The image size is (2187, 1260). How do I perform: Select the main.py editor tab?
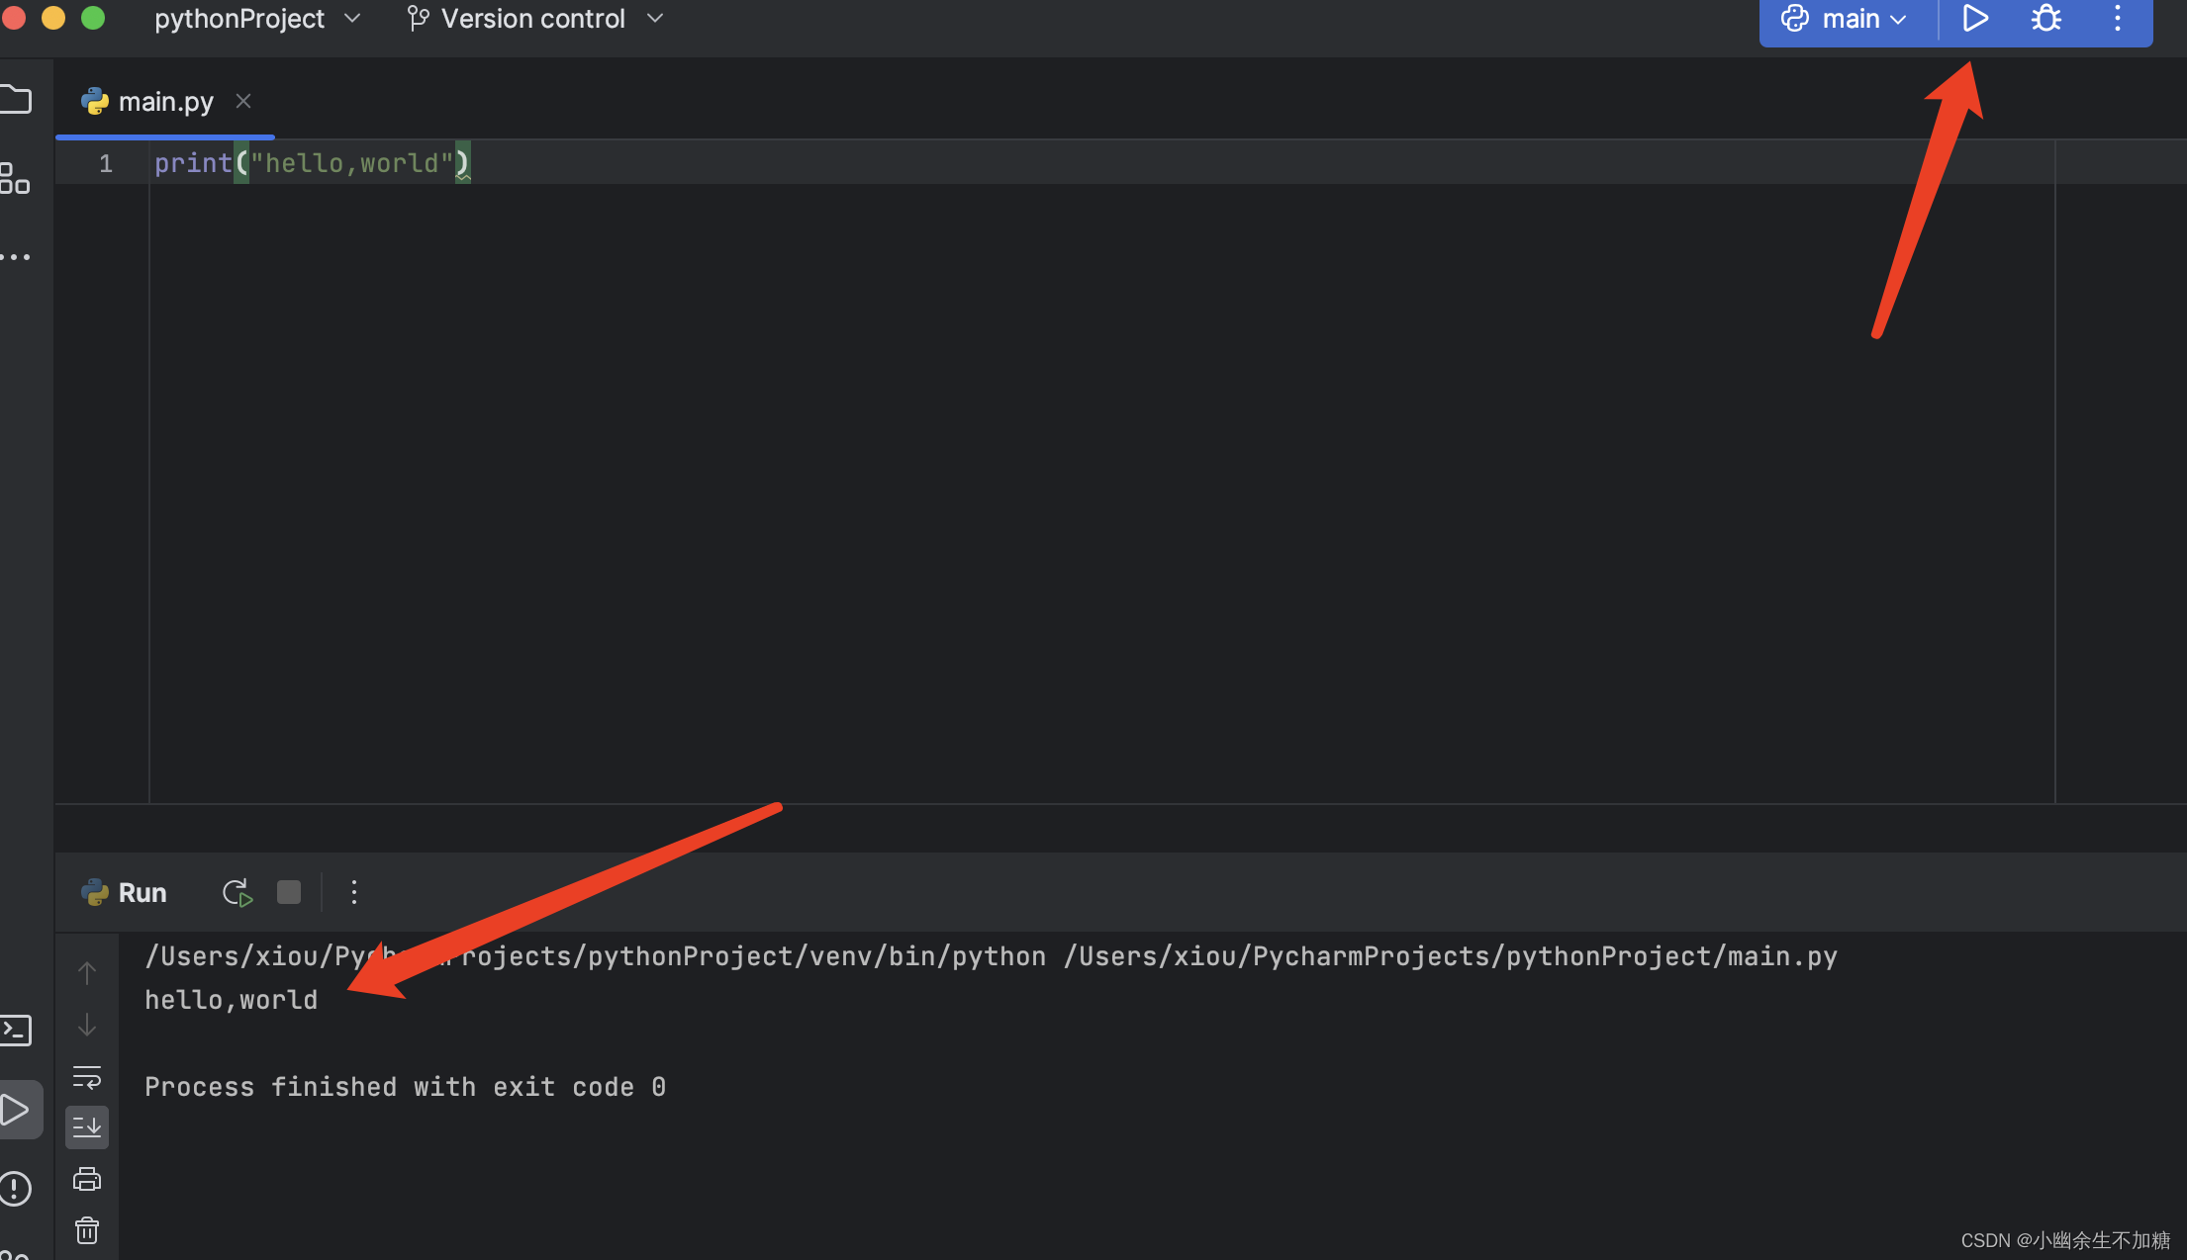coord(164,102)
